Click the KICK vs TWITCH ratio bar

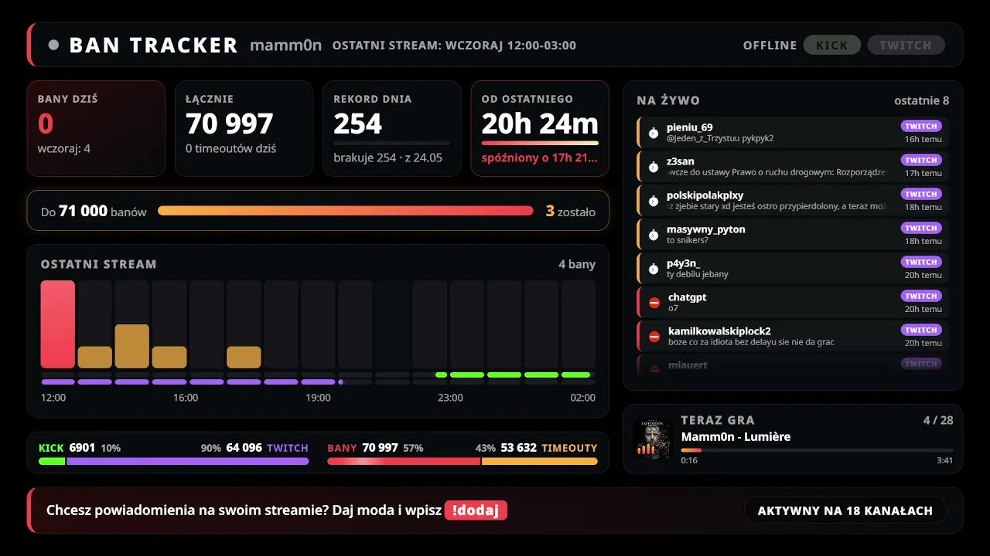pyautogui.click(x=173, y=461)
